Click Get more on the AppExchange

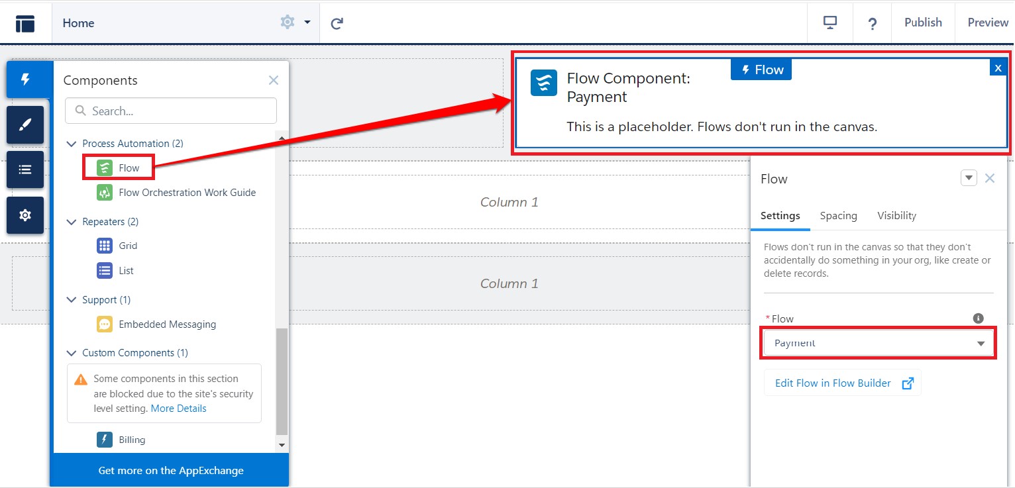tap(170, 471)
